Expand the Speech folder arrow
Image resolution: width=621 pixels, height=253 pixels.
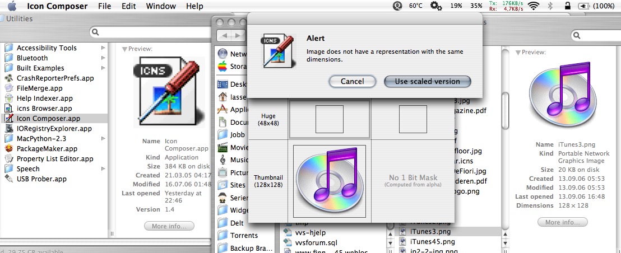coord(103,169)
